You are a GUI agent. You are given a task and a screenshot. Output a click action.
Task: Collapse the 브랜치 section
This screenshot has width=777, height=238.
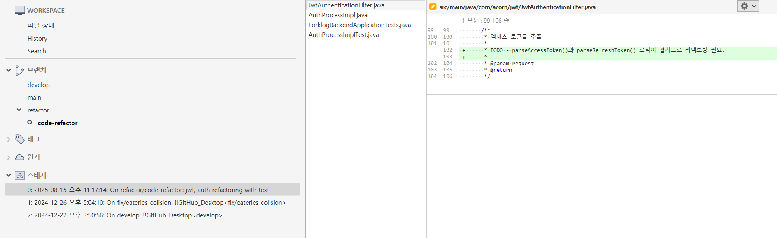9,70
